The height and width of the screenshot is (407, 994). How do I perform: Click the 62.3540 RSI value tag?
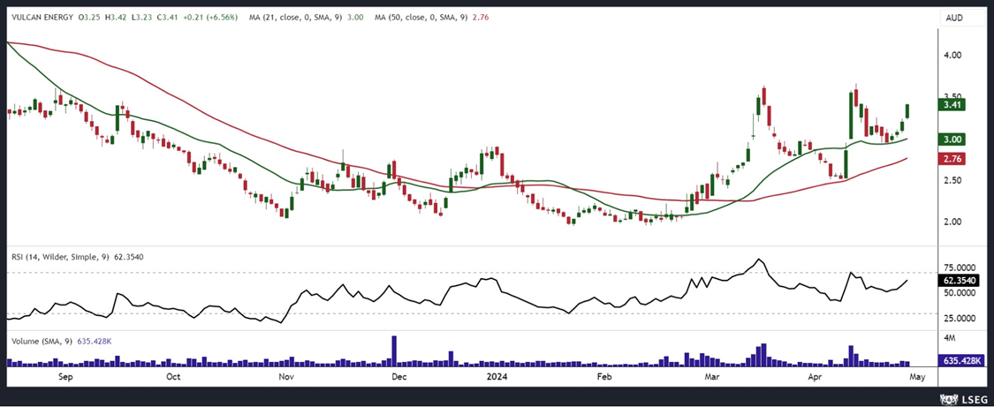click(960, 280)
